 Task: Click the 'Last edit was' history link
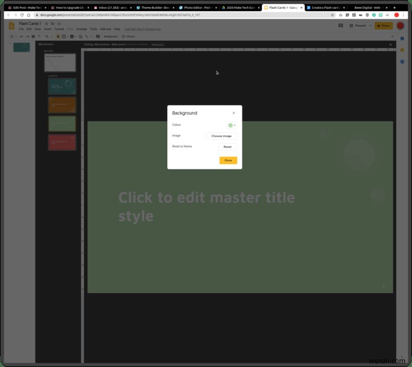[142, 29]
